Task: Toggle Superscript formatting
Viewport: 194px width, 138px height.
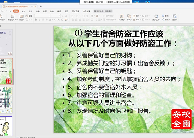Action: [x=55, y=20]
